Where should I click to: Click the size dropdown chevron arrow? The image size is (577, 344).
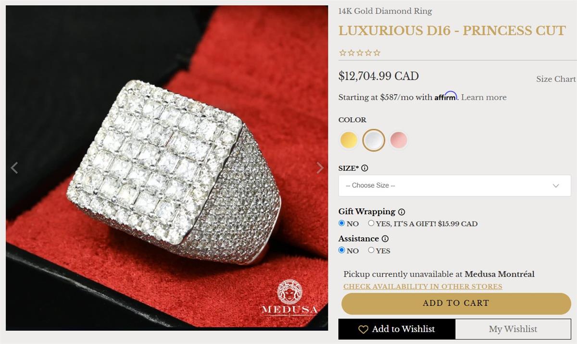click(x=556, y=186)
